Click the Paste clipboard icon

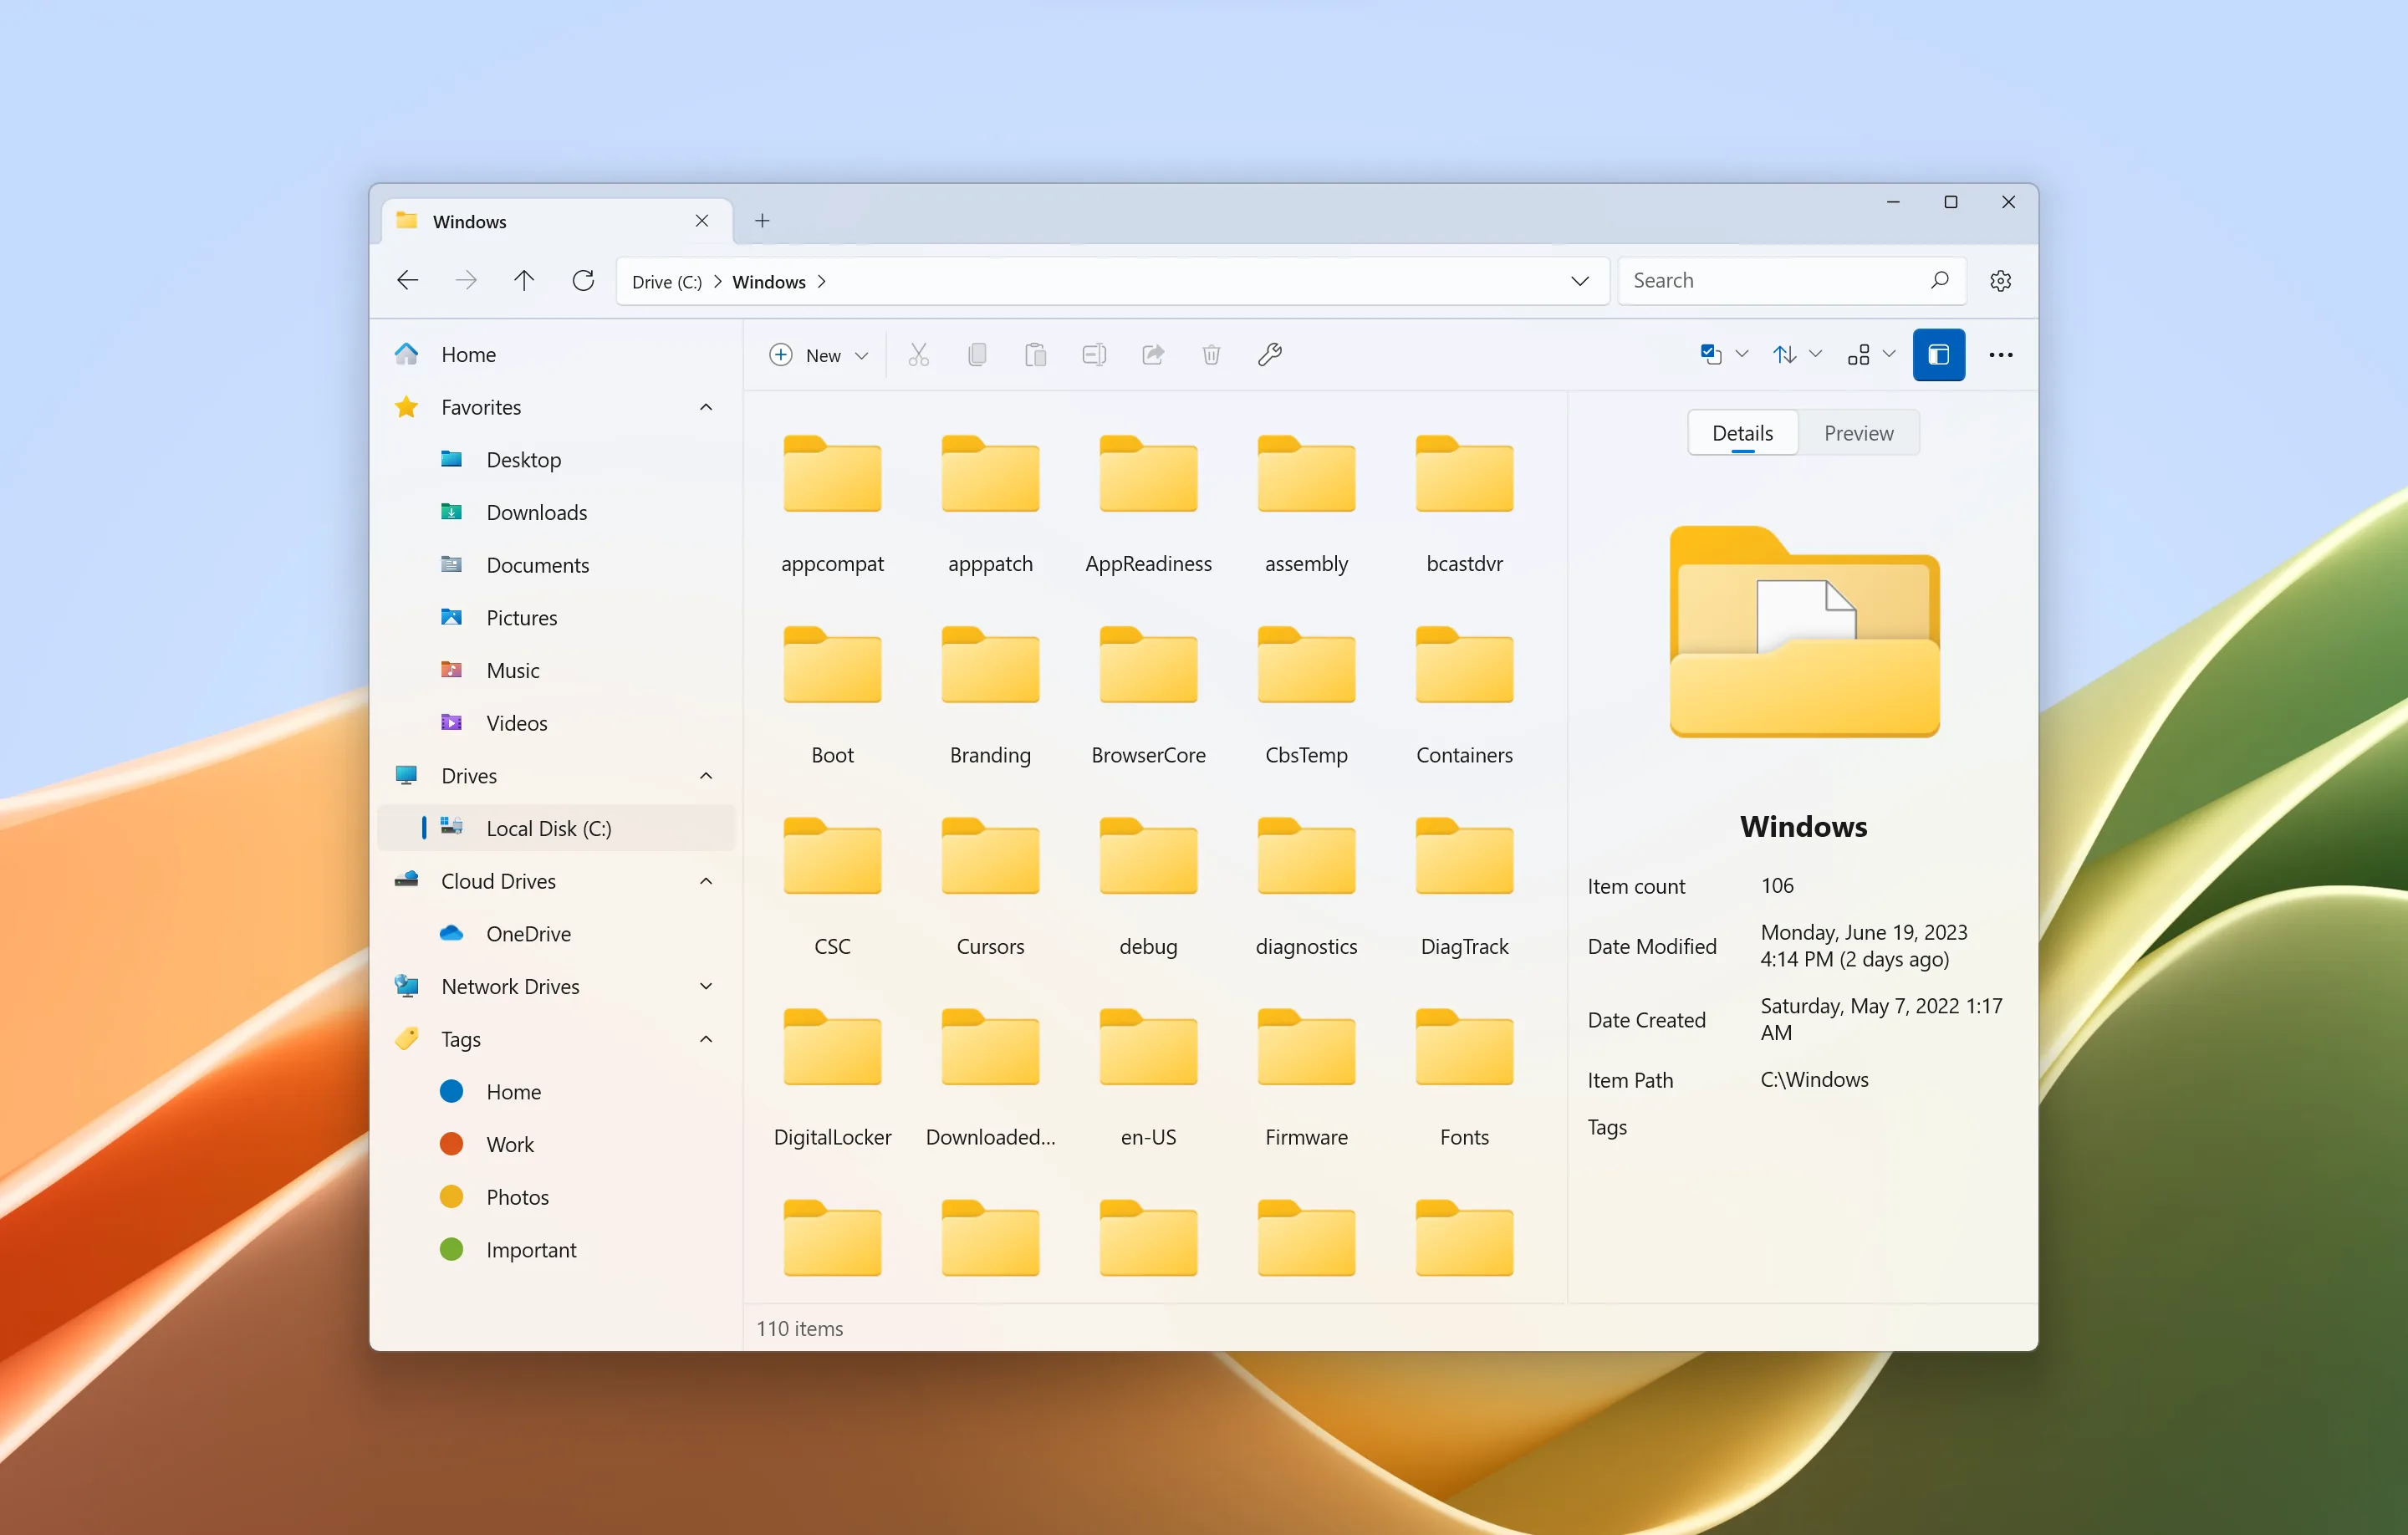(x=1035, y=355)
